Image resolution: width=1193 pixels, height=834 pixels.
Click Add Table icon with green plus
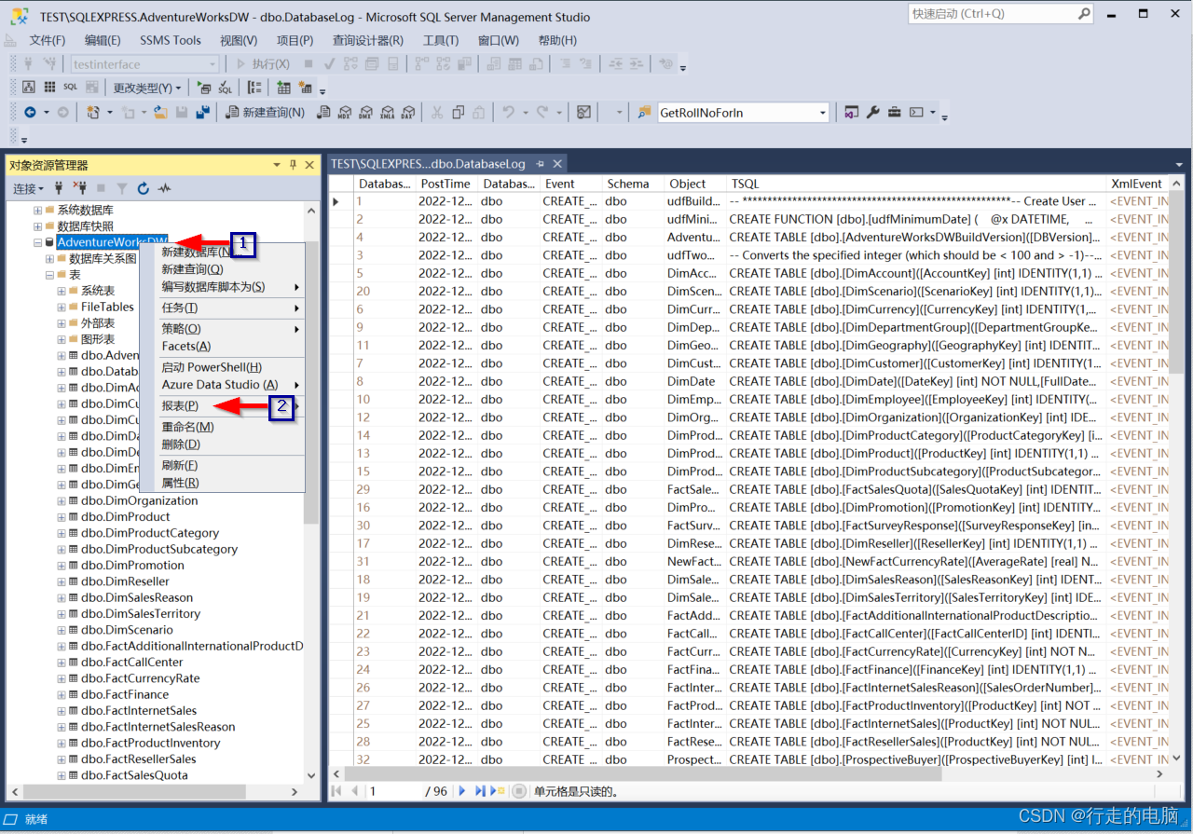point(284,87)
